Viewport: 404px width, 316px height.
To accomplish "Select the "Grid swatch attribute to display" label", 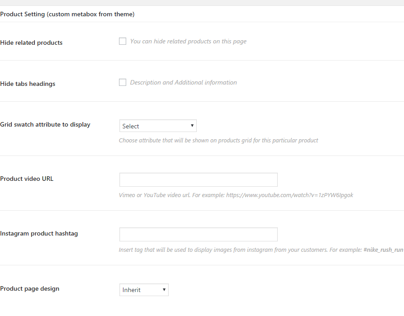I will coord(45,124).
